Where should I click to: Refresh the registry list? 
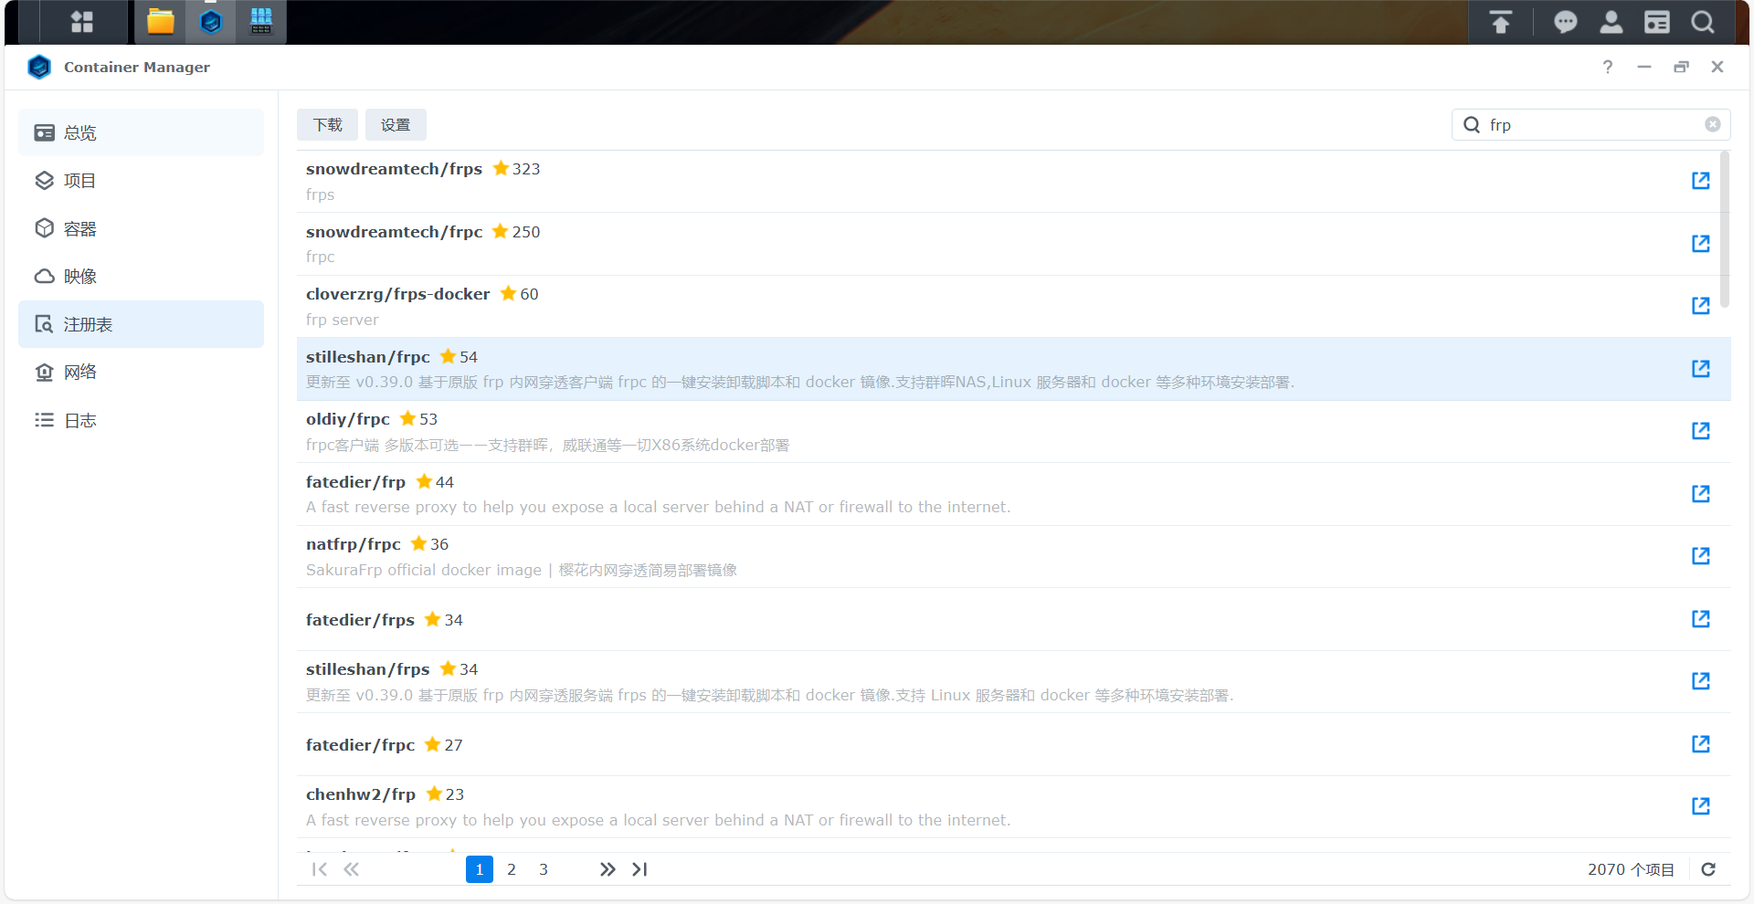click(x=1708, y=869)
